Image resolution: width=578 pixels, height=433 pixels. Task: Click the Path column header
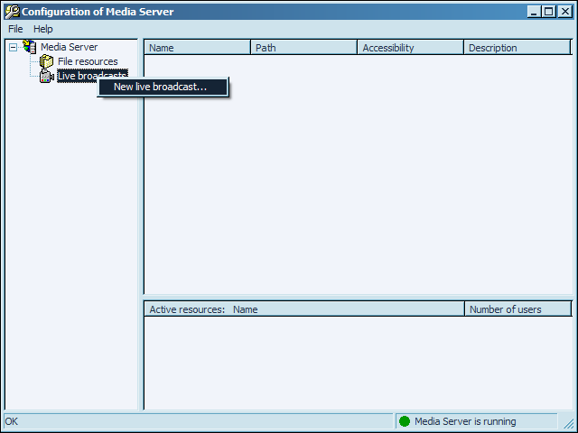(x=303, y=48)
